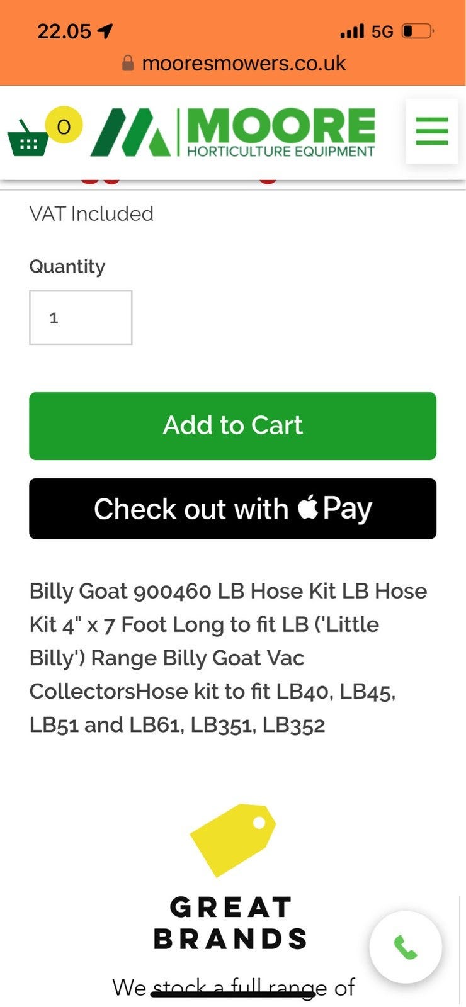The image size is (466, 1007).
Task: Tap the 22.05 clock in status bar
Action: pyautogui.click(x=64, y=31)
